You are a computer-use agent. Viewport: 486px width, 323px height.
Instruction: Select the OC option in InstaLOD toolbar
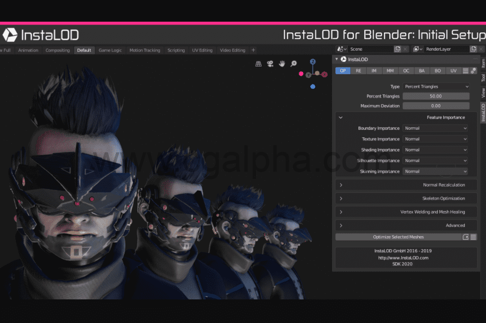(x=406, y=70)
